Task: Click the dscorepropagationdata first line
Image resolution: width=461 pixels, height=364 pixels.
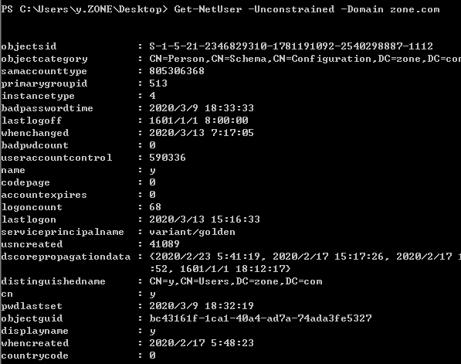Action: (x=305, y=257)
